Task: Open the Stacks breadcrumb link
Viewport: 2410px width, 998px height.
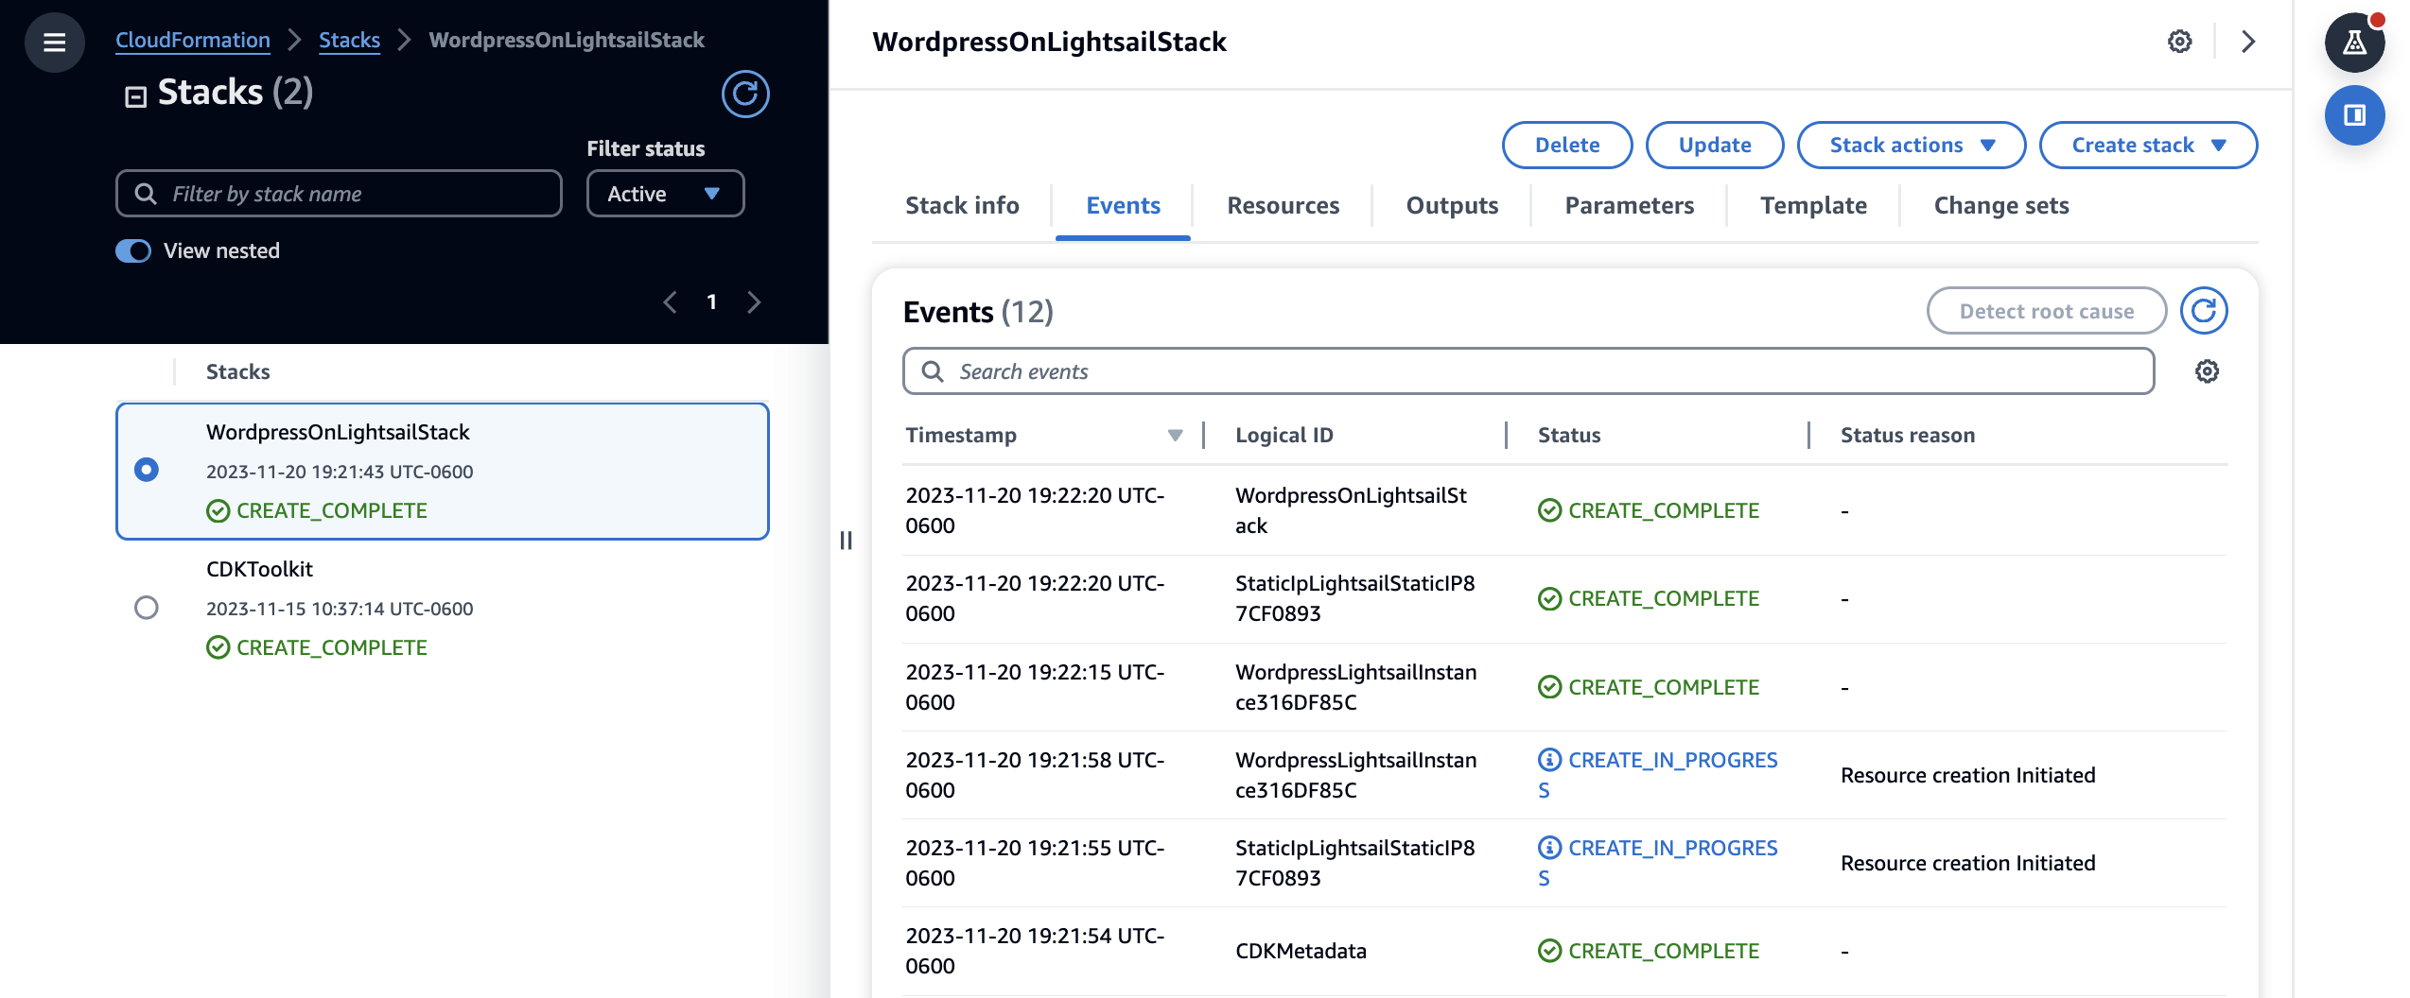Action: [349, 40]
